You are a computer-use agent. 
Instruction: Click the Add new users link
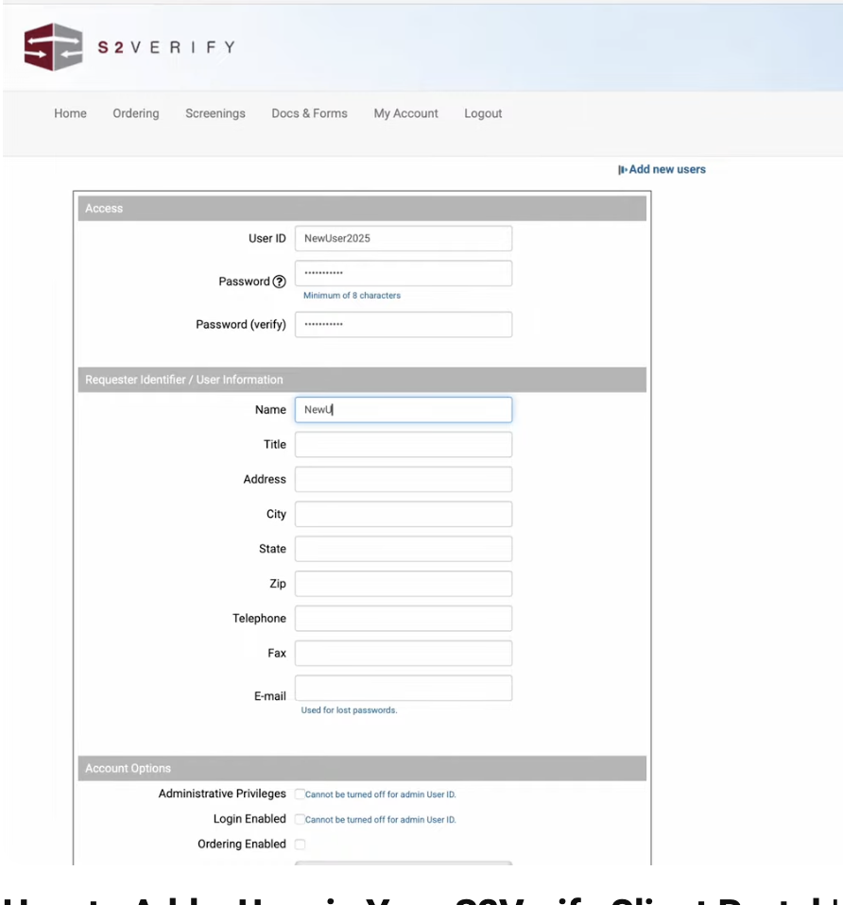click(667, 170)
